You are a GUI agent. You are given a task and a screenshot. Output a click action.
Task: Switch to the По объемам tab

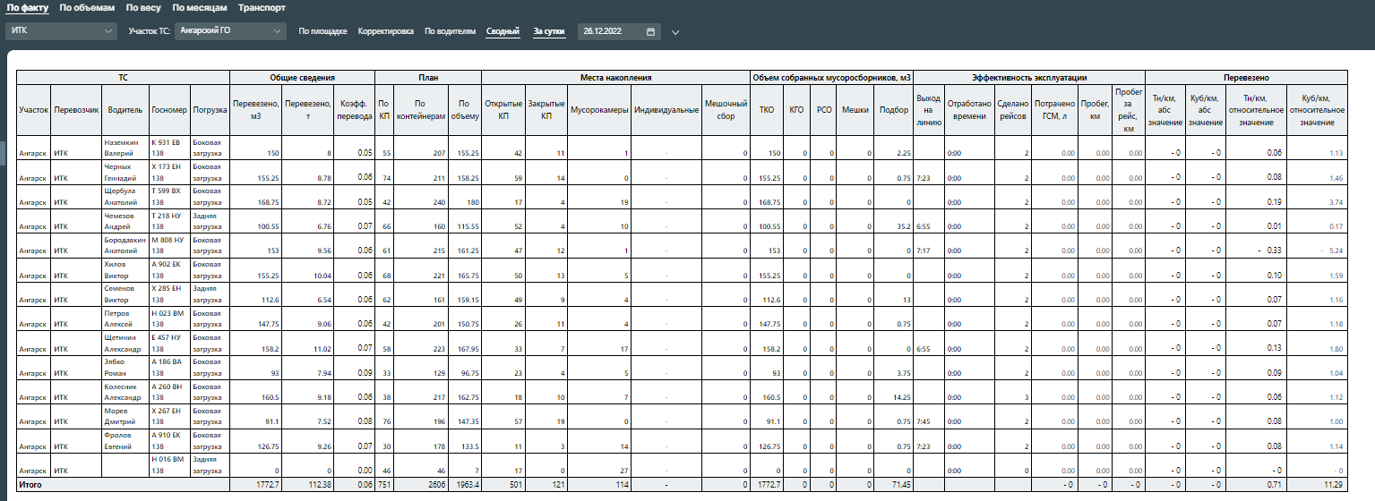click(x=88, y=7)
